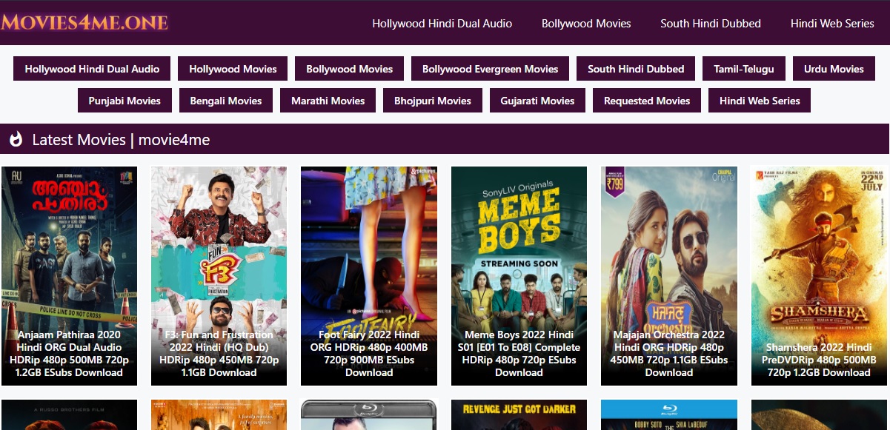Select Hindi Web Series in top navigation
The height and width of the screenshot is (430, 890).
click(x=832, y=23)
